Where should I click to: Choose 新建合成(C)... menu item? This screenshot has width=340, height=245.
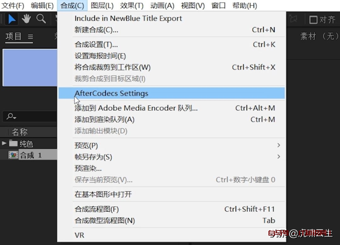click(172, 30)
